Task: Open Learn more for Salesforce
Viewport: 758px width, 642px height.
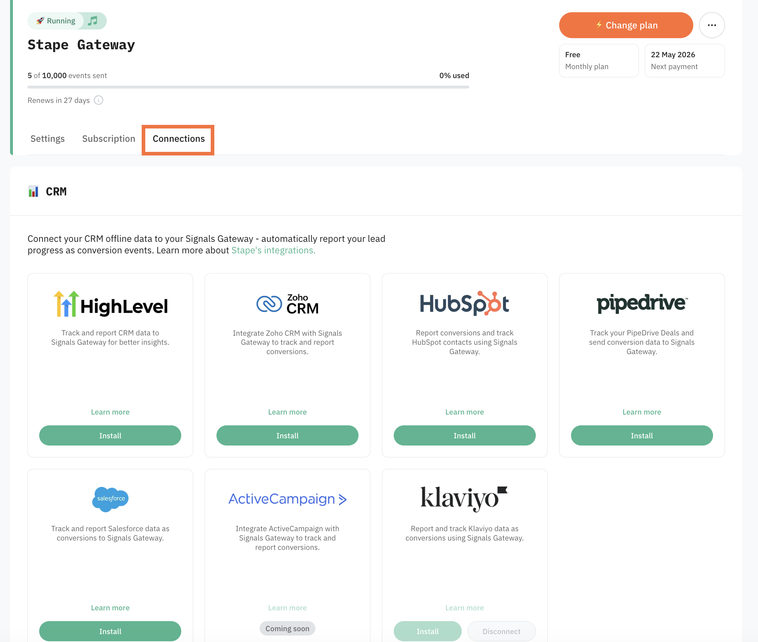Action: 110,608
